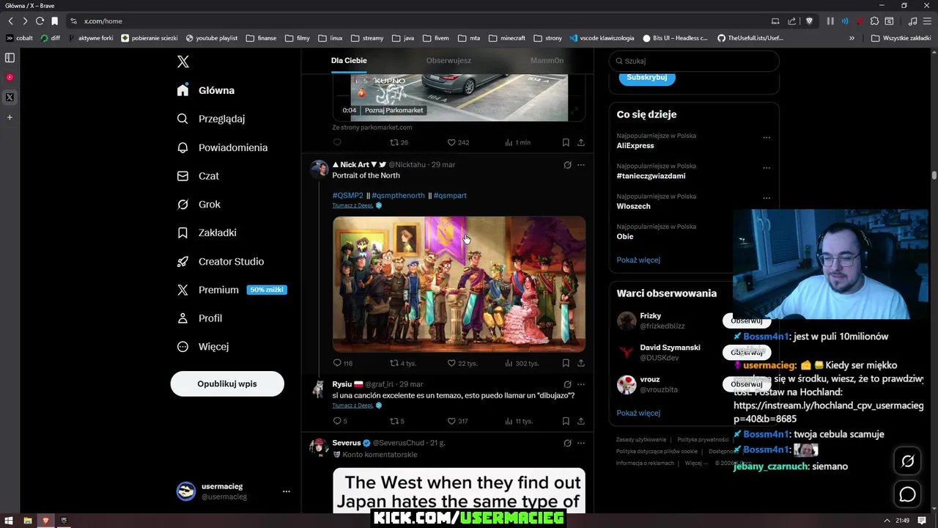The image size is (938, 528).
Task: Open Grok in sidebar
Action: 199,205
